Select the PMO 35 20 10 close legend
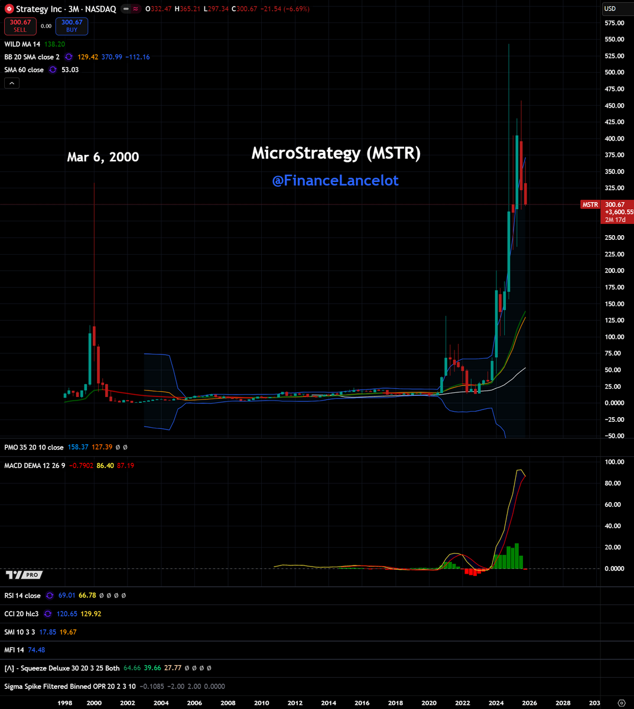The width and height of the screenshot is (634, 709). pyautogui.click(x=34, y=447)
